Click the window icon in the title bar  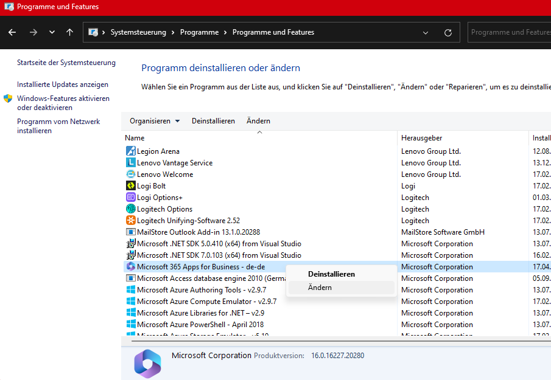(x=9, y=7)
